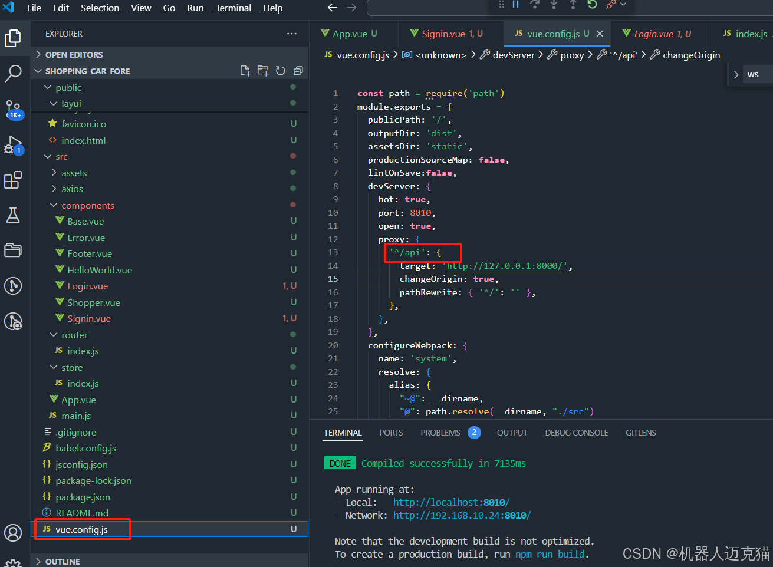Viewport: 773px width, 567px height.
Task: Click the debug Step Out button
Action: [x=573, y=5]
